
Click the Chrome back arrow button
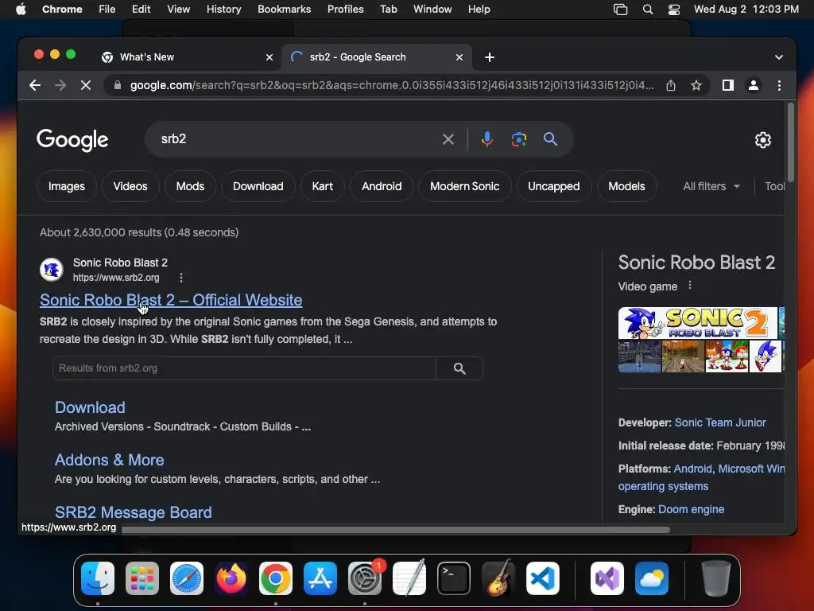[x=35, y=85]
